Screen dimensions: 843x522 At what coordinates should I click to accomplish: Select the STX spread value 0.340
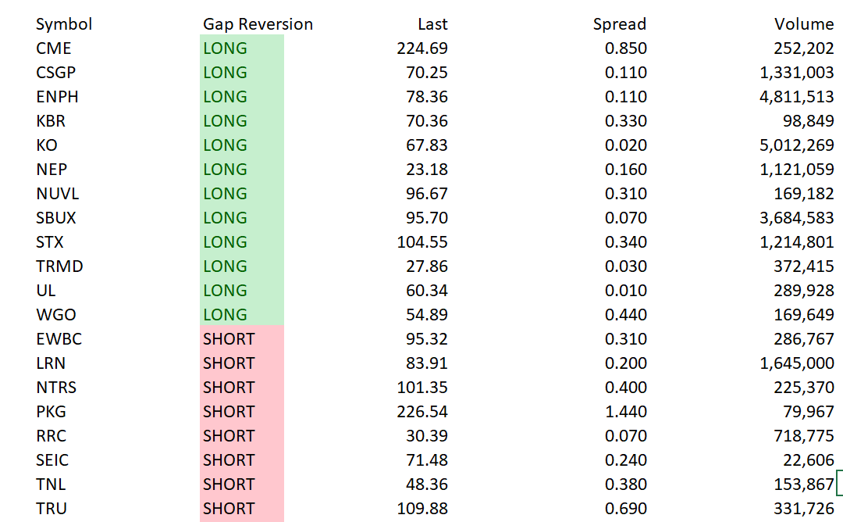click(626, 242)
